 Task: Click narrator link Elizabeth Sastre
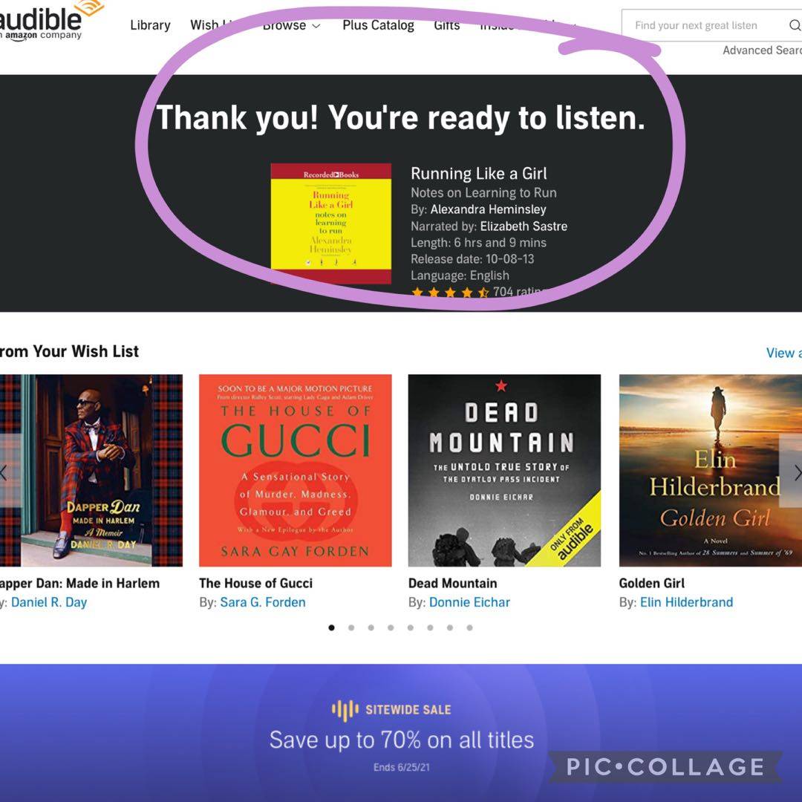523,226
